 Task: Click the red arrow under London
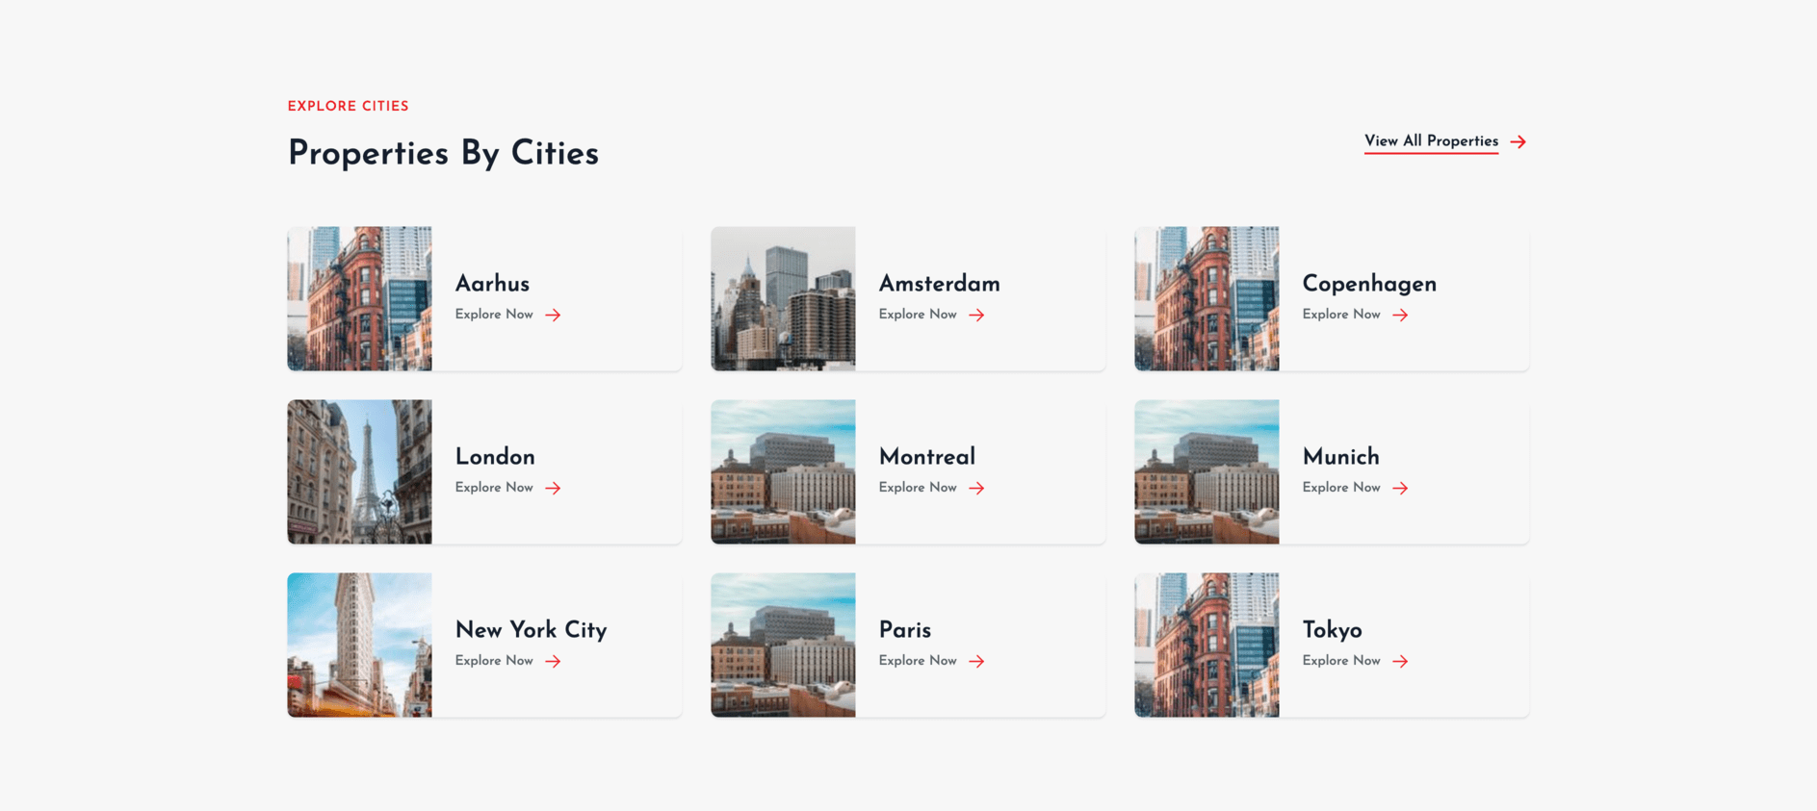click(x=553, y=488)
